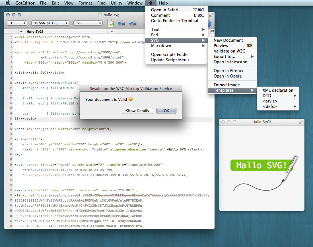The width and height of the screenshot is (313, 247).
Task: Expand the Markdown scripts submenu
Action: click(x=176, y=46)
